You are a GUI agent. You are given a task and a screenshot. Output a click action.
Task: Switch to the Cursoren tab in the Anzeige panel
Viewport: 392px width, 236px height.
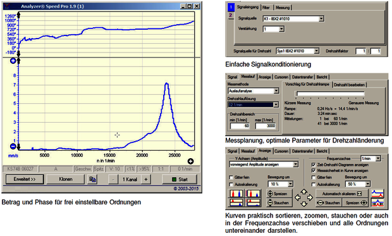pyautogui.click(x=281, y=151)
